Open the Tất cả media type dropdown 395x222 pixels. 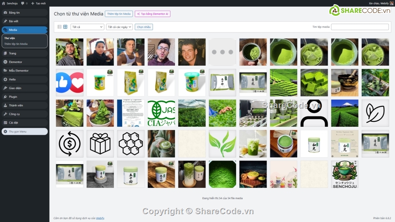(87, 27)
